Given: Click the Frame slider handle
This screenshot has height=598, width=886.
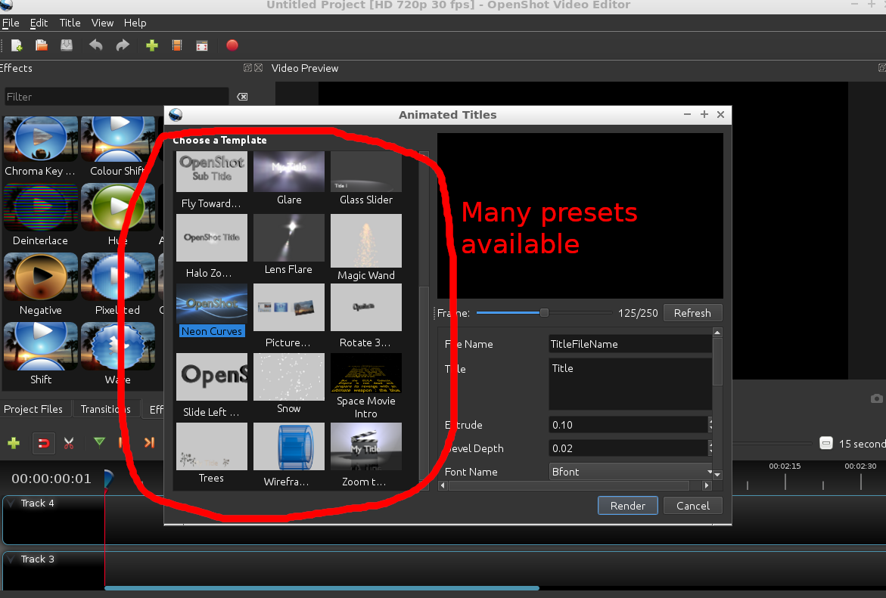Looking at the screenshot, I should click(544, 312).
